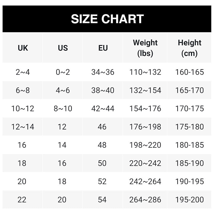Click the EU size 54 cell
The image size is (214, 214).
click(102, 200)
